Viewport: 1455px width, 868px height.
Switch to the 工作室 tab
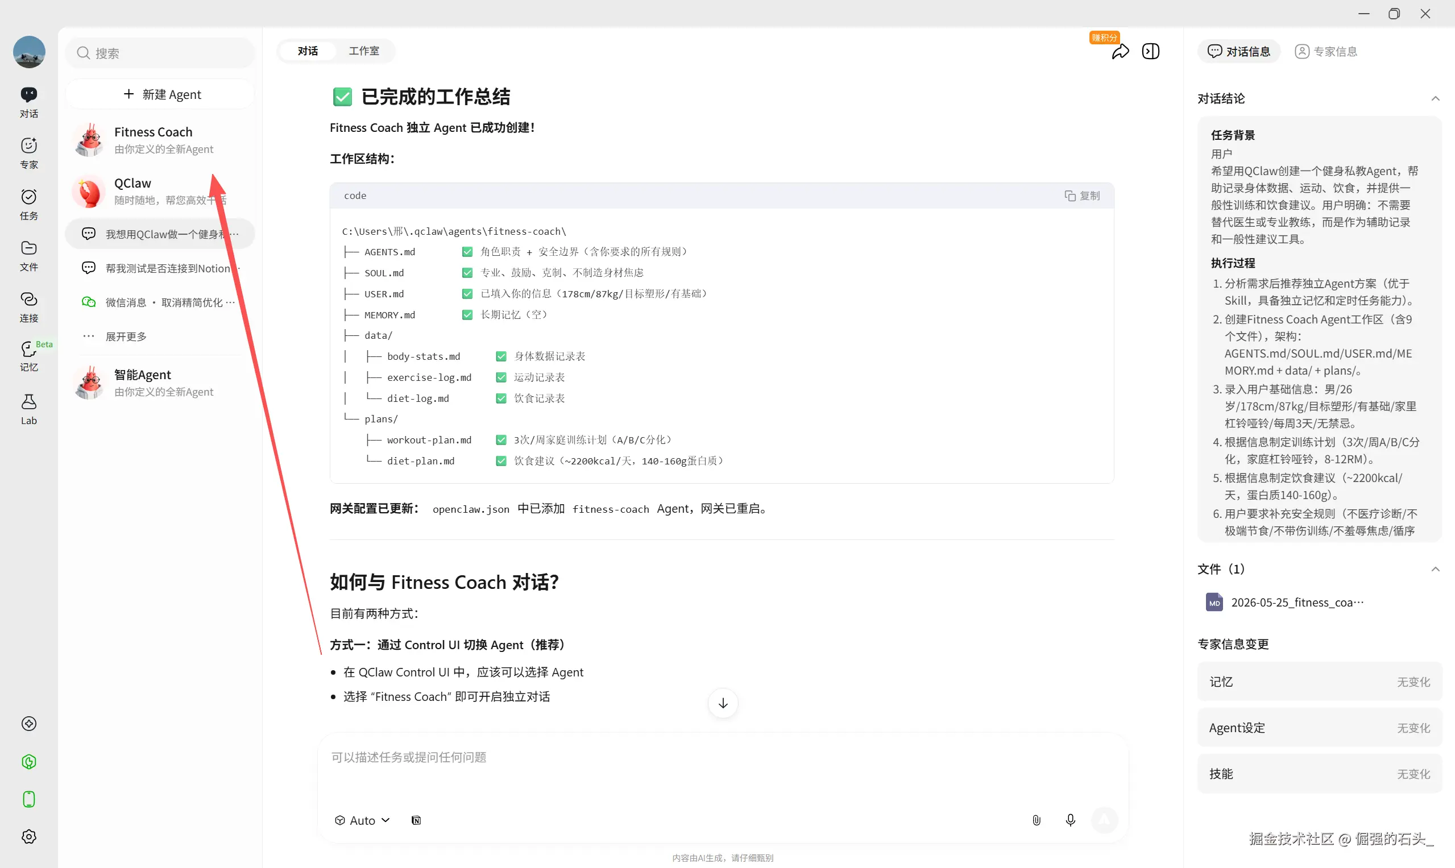pos(364,51)
